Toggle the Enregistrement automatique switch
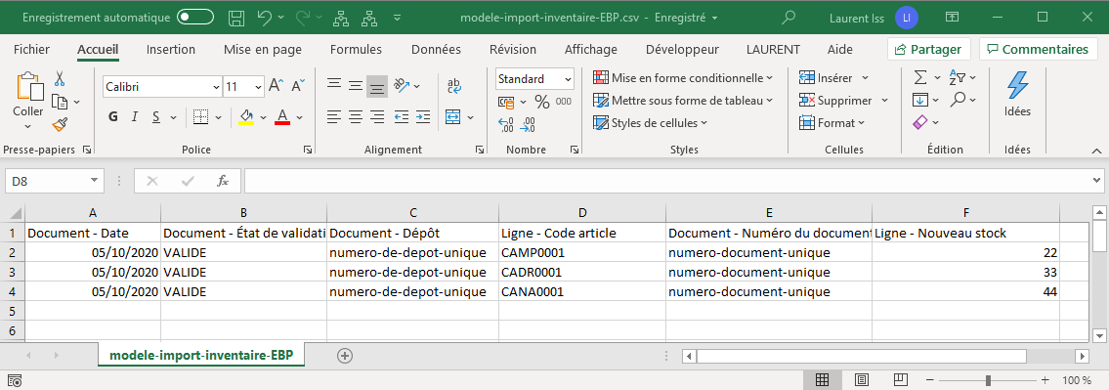 coord(195,17)
